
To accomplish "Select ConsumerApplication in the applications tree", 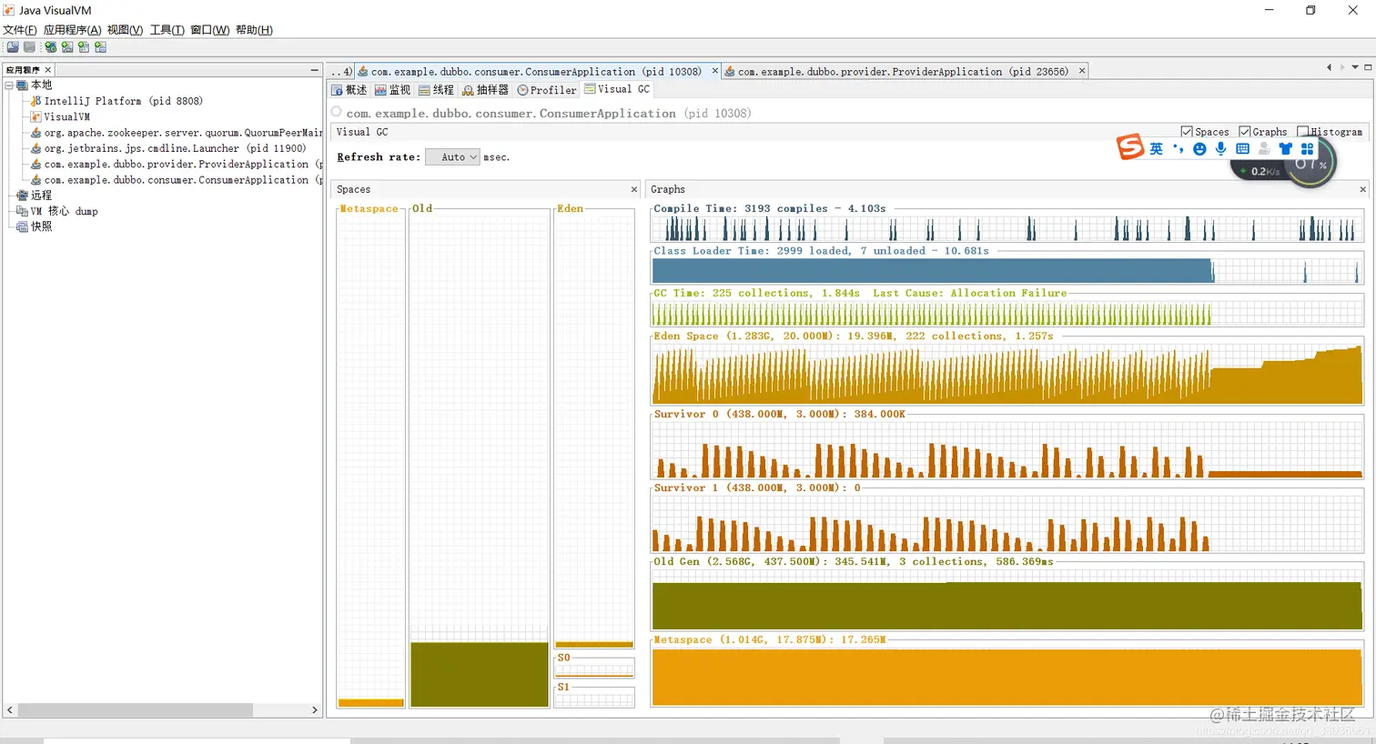I will click(x=177, y=180).
